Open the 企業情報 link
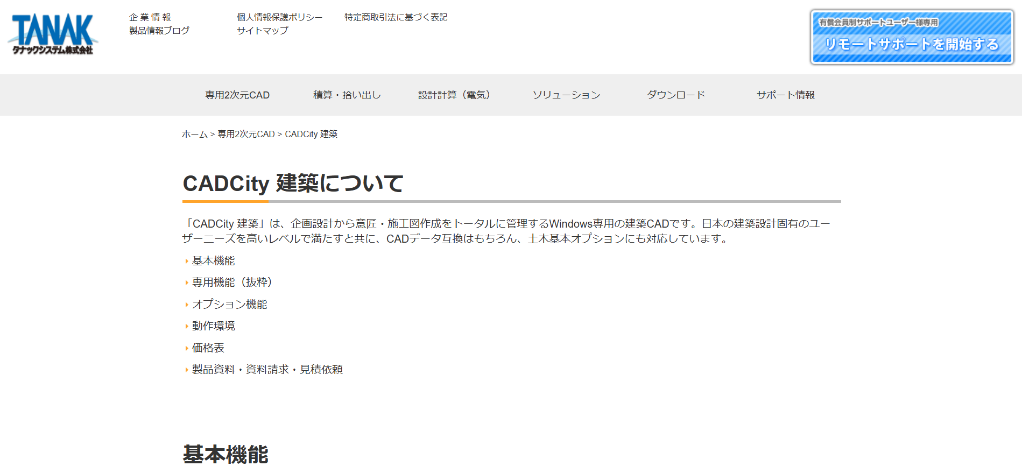The height and width of the screenshot is (466, 1022). [x=150, y=17]
